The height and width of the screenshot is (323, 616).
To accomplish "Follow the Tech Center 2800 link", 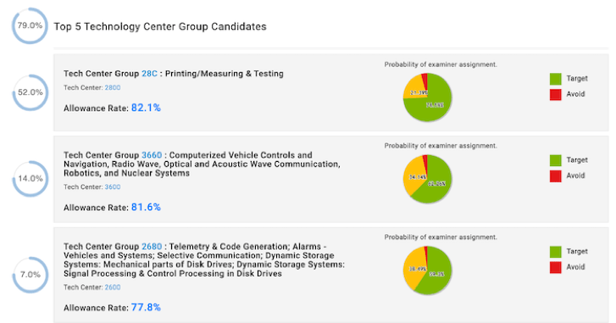I will (113, 87).
